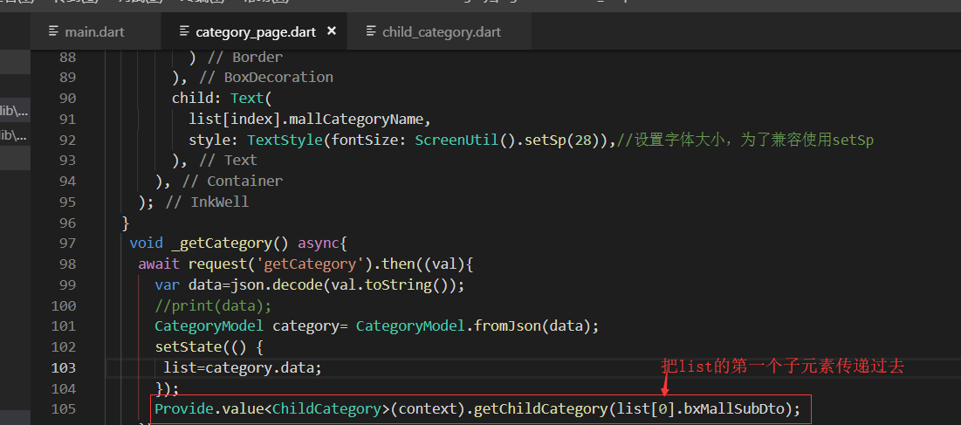Click 'bxMallSubDto' on line 105

735,409
